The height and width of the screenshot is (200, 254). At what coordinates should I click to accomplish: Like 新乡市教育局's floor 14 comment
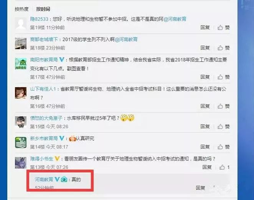[x=223, y=147]
